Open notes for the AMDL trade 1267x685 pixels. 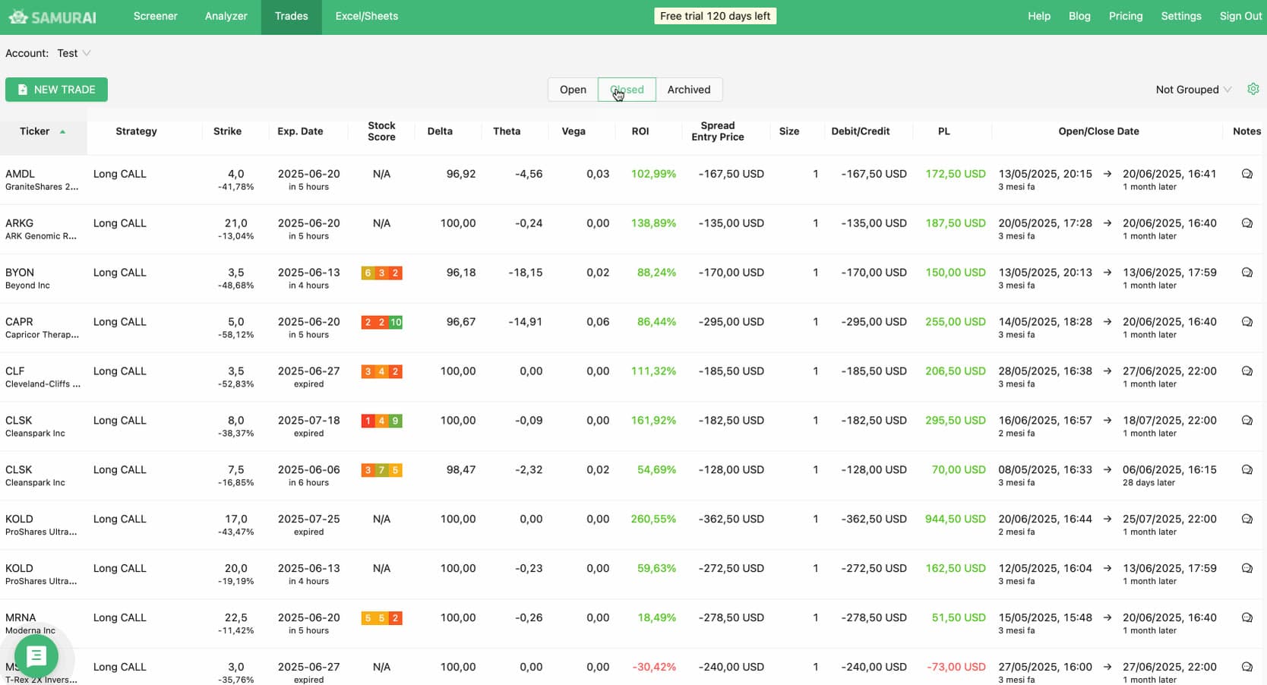coord(1246,174)
